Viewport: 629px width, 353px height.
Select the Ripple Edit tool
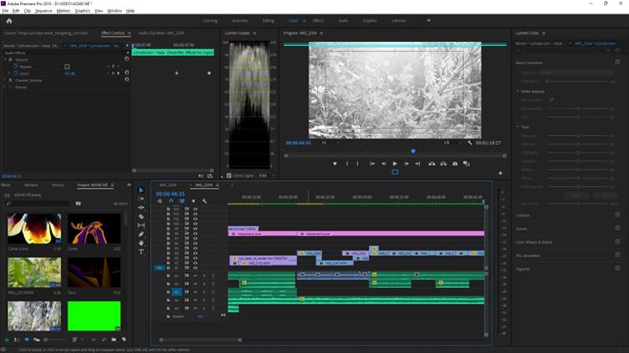tap(141, 208)
